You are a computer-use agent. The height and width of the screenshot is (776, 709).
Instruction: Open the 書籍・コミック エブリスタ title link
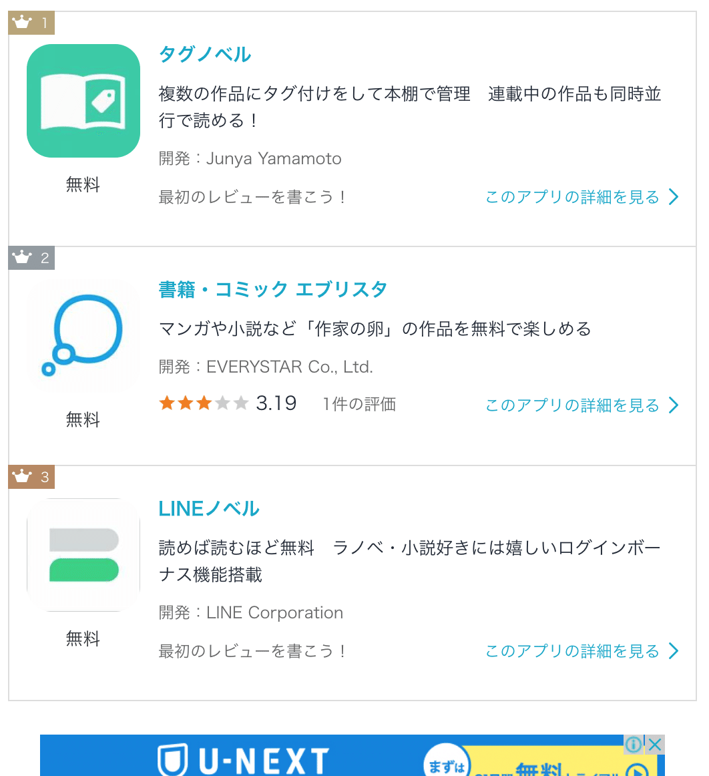272,290
